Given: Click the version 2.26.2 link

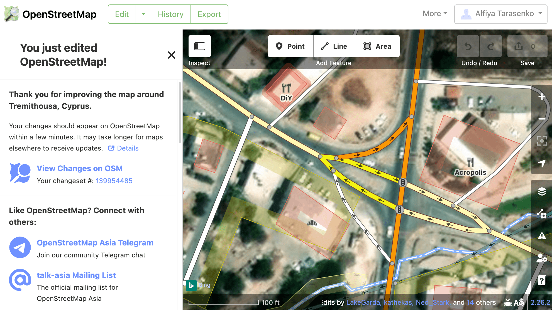Looking at the screenshot, I should [541, 302].
